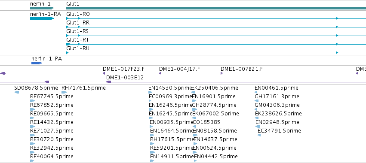
Task: Select the DME1-004J17.F feature label
Action: [179, 69]
